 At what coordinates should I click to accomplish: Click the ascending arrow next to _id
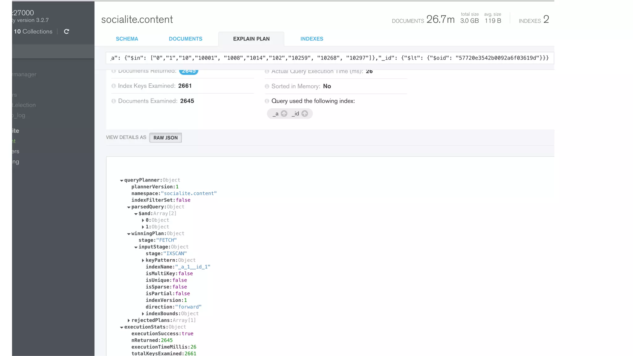305,114
